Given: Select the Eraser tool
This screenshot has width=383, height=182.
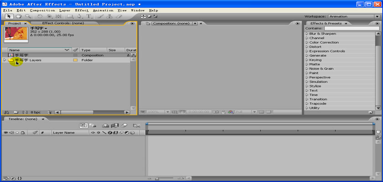Looking at the screenshot, I should pyautogui.click(x=119, y=16).
